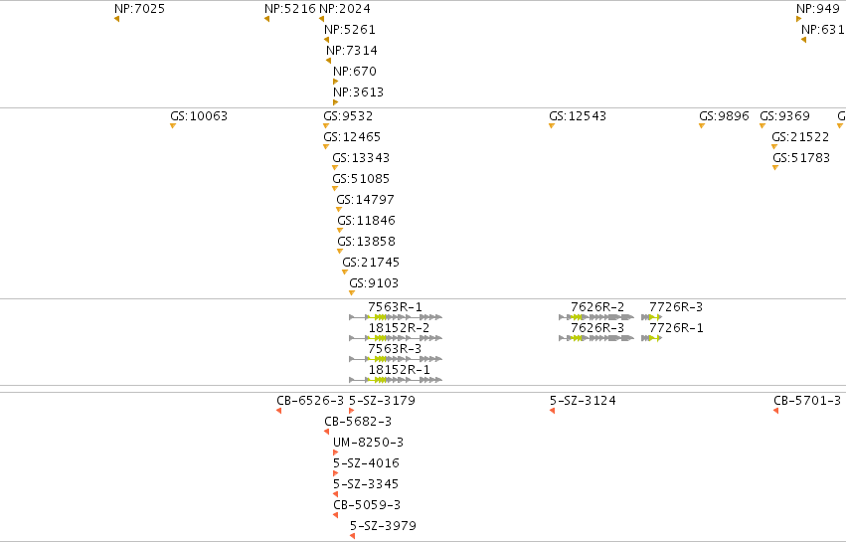Image resolution: width=846 pixels, height=542 pixels.
Task: Click the CB-6526-3 feature label
Action: [310, 401]
